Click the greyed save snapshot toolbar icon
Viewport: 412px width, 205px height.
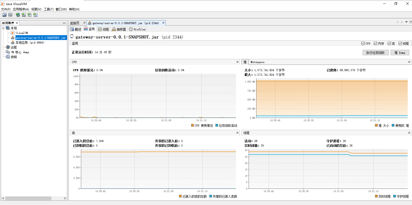pos(10,15)
